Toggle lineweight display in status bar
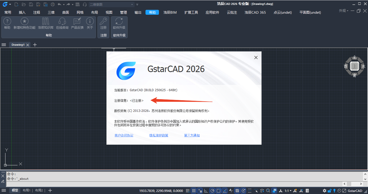This screenshot has height=194, width=368. pos(249,191)
